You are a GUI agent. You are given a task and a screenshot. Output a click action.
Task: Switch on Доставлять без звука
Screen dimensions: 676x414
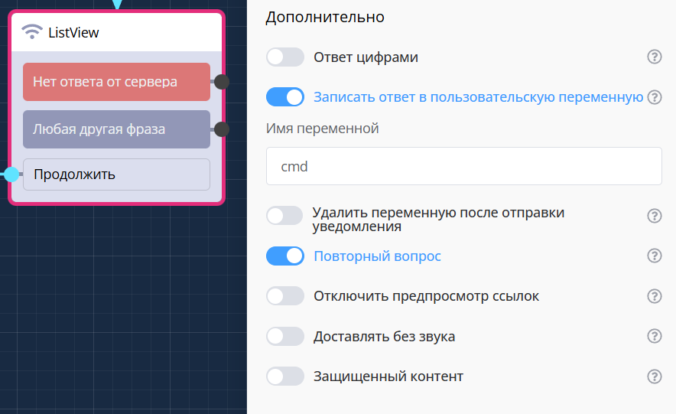tap(285, 336)
